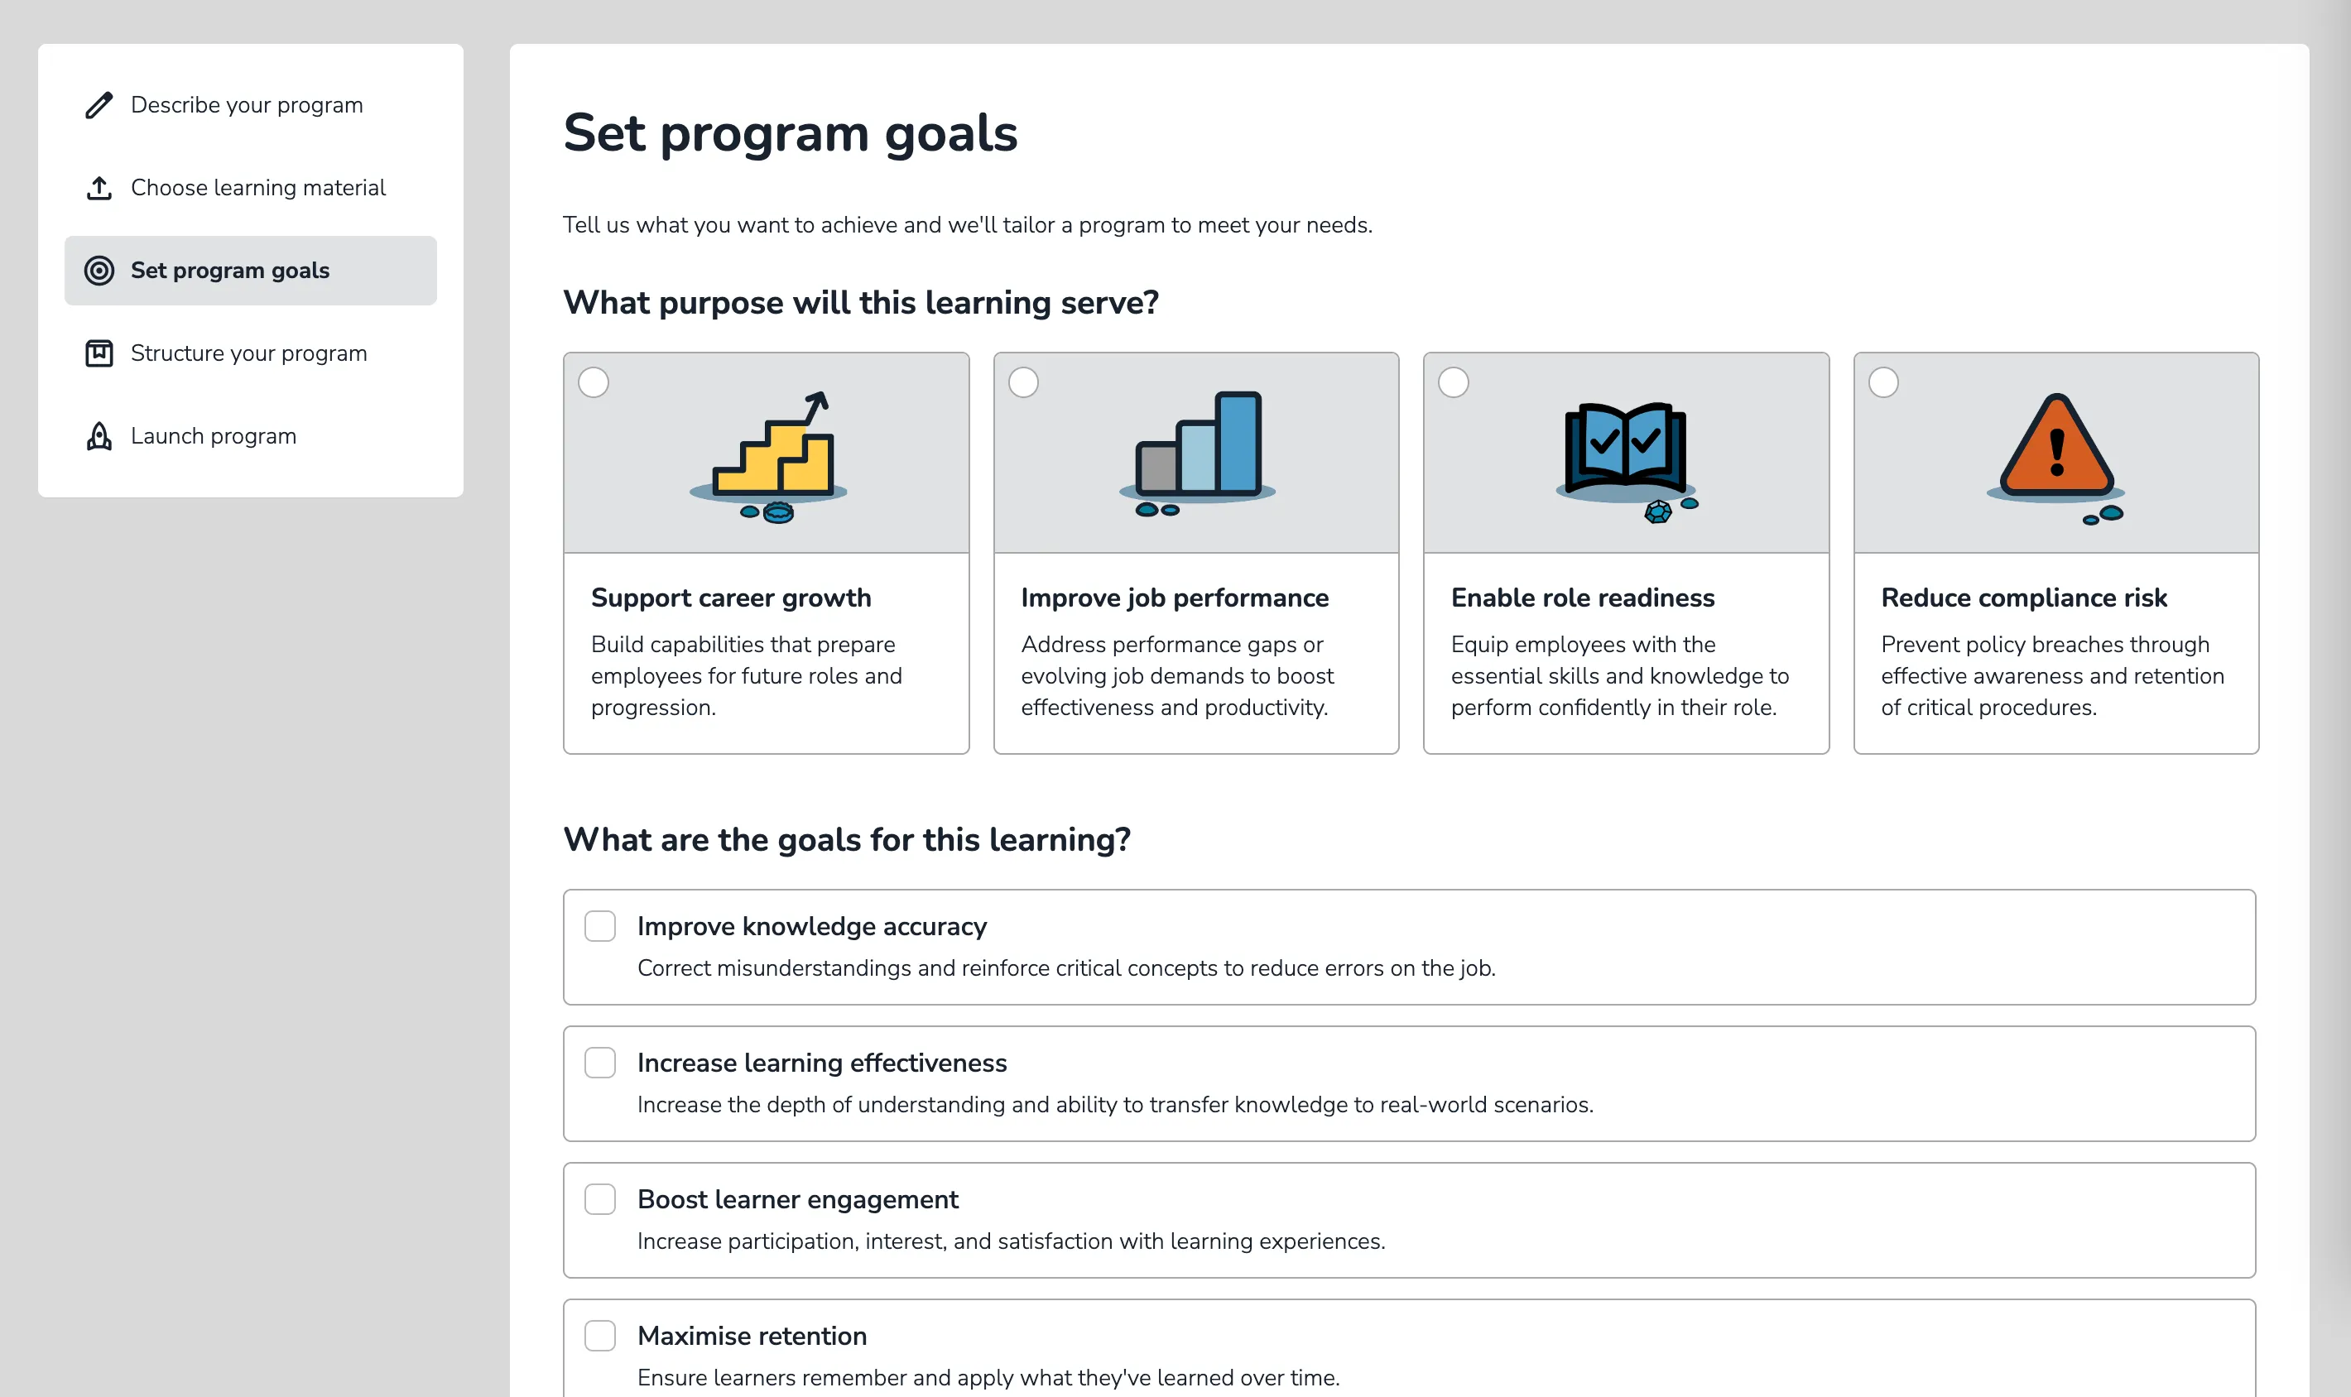Enable the Maximise retention goal
Viewport: 2351px width, 1397px height.
[600, 1335]
